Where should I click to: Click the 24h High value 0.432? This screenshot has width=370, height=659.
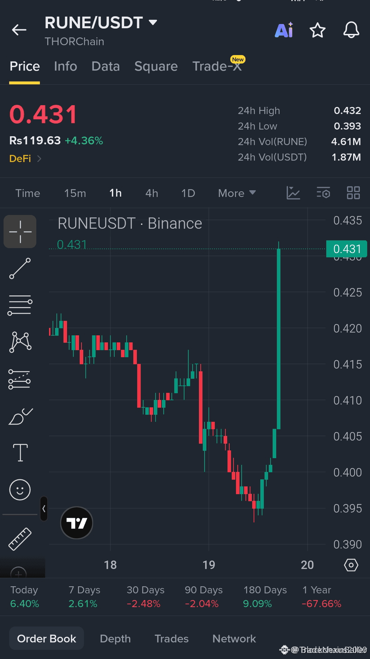pos(347,110)
